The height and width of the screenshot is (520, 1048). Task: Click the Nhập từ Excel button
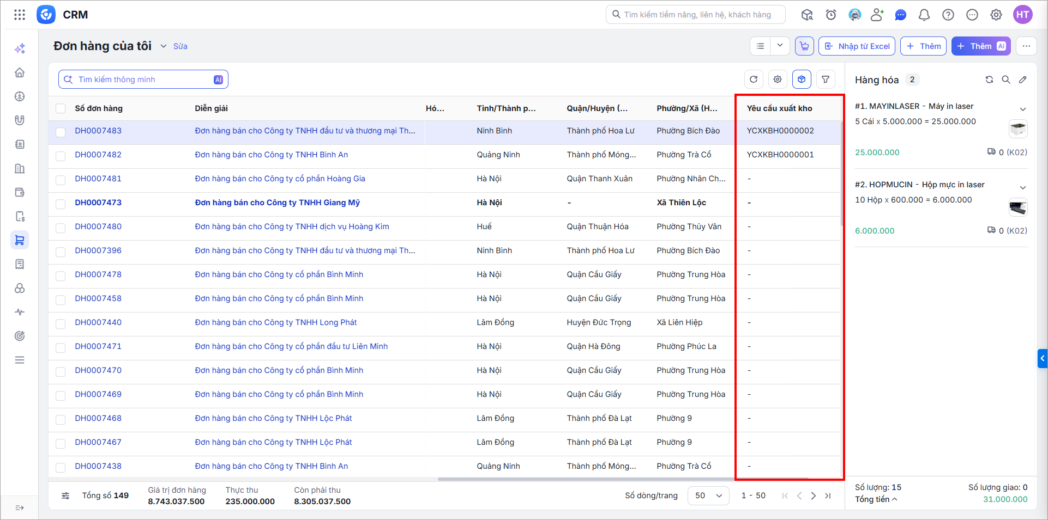pyautogui.click(x=857, y=46)
